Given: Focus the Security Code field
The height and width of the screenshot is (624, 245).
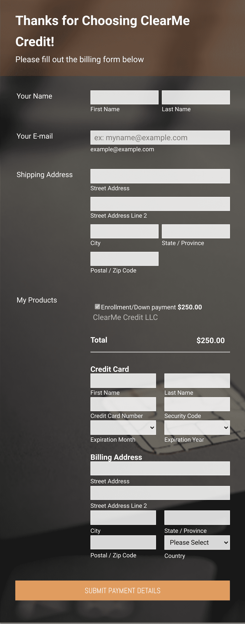Looking at the screenshot, I should point(197,404).
